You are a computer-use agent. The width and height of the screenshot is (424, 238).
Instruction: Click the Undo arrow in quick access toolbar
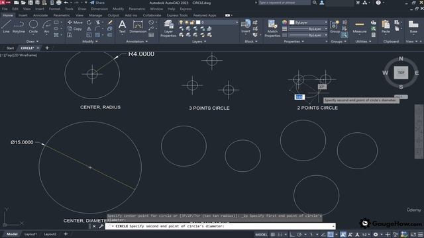coord(66,3)
